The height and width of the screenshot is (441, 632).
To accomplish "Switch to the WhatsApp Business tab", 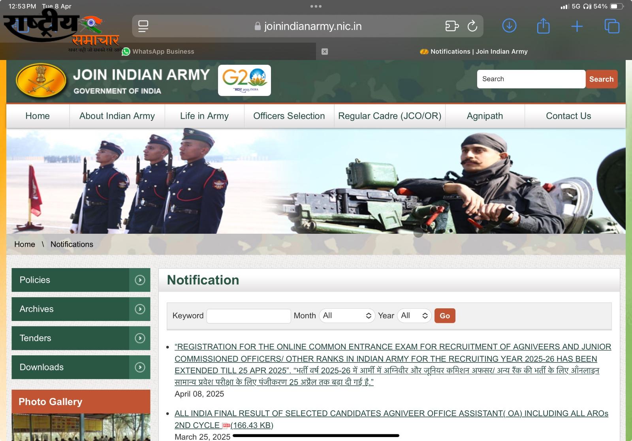I will point(163,51).
